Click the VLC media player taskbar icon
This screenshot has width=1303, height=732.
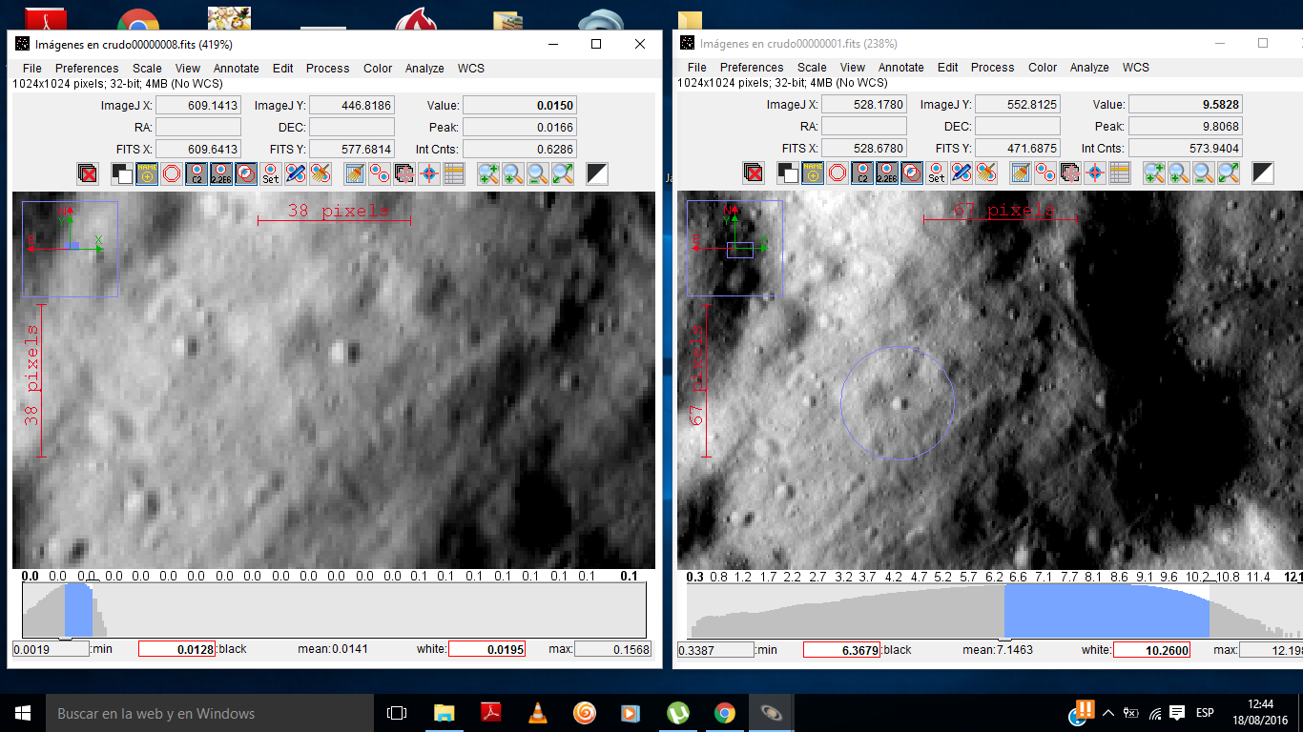(x=538, y=713)
